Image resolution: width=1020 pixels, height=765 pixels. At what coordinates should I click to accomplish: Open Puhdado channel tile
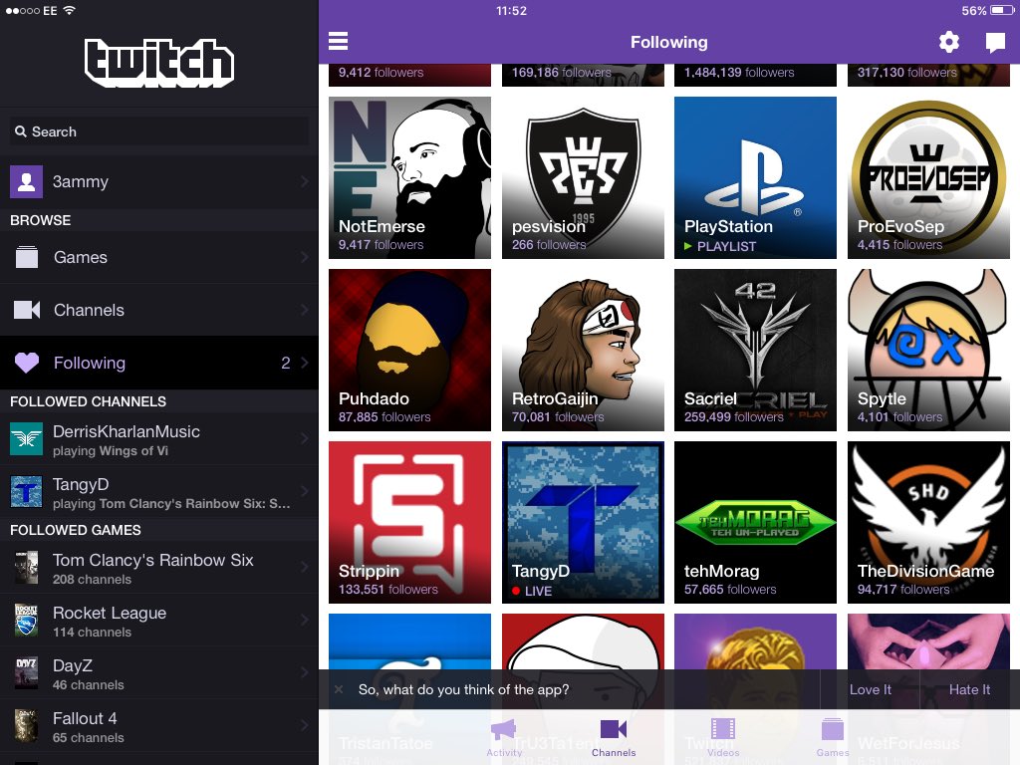pos(409,350)
